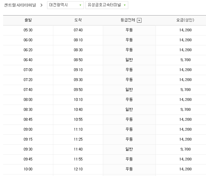206x176 pixels.
Task: Select the 06:40 departure time
Action: [x=28, y=60]
